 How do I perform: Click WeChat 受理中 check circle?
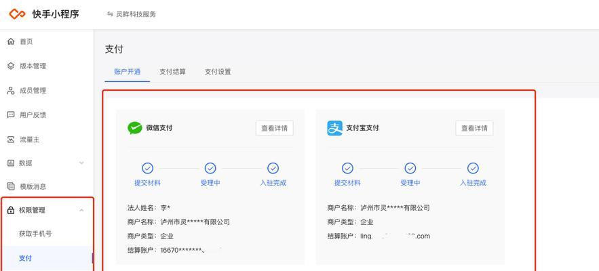(x=210, y=168)
